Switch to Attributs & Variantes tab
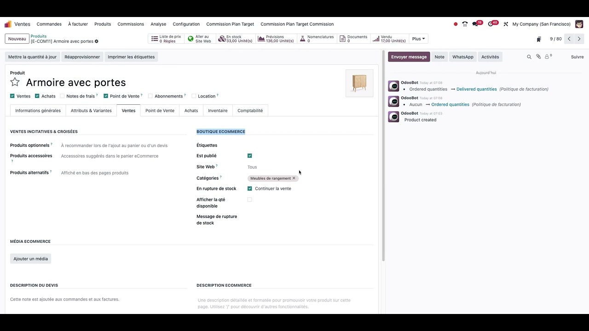589x331 pixels. tap(91, 110)
